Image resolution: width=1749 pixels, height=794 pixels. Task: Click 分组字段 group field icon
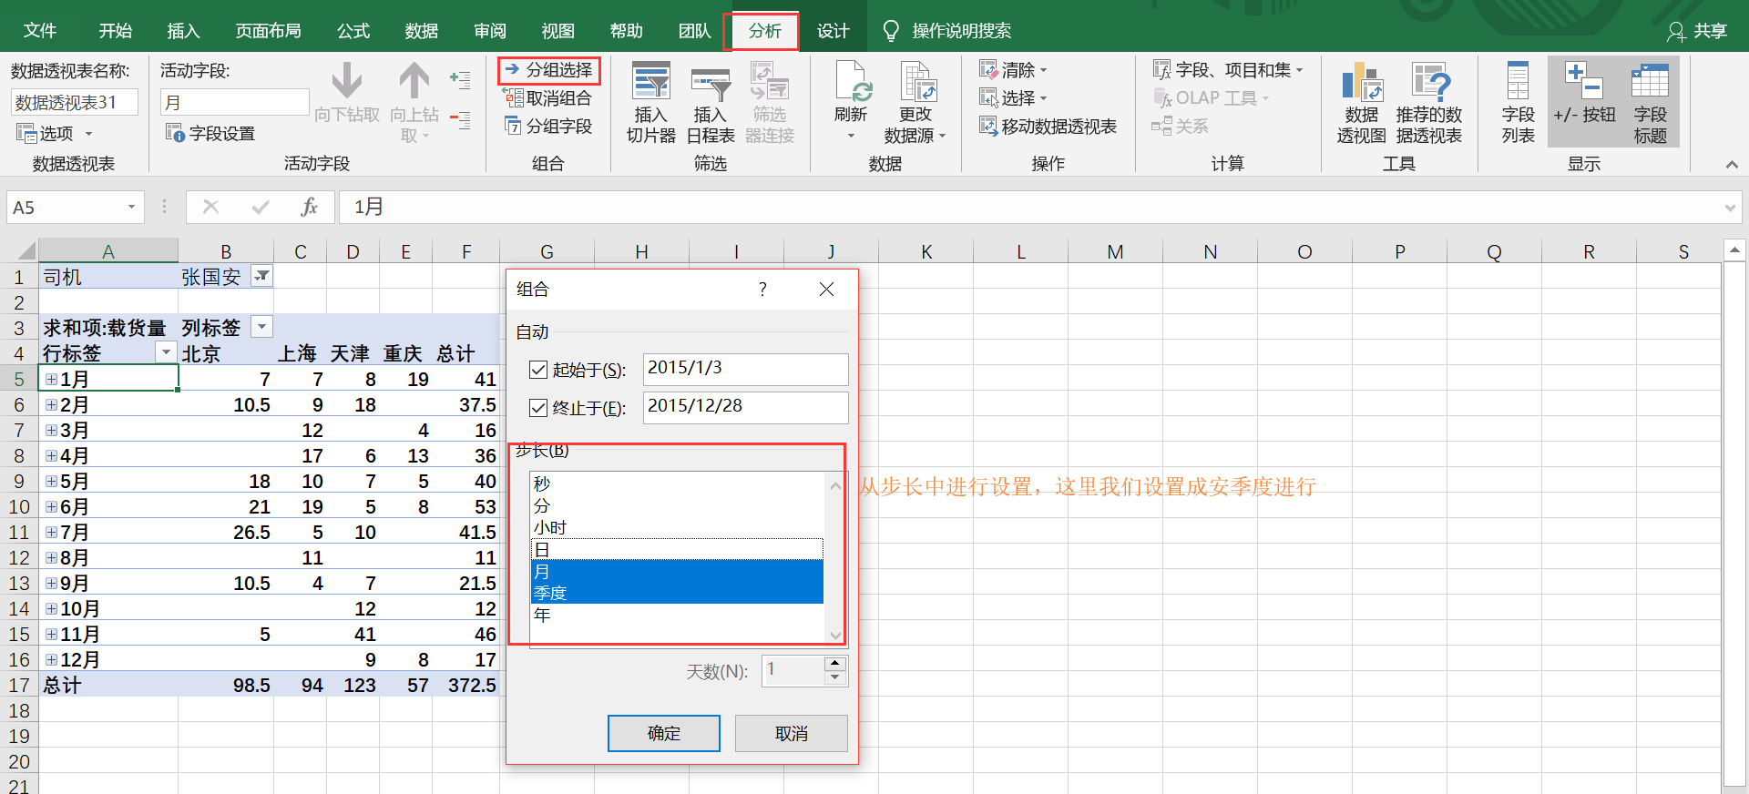click(x=514, y=126)
